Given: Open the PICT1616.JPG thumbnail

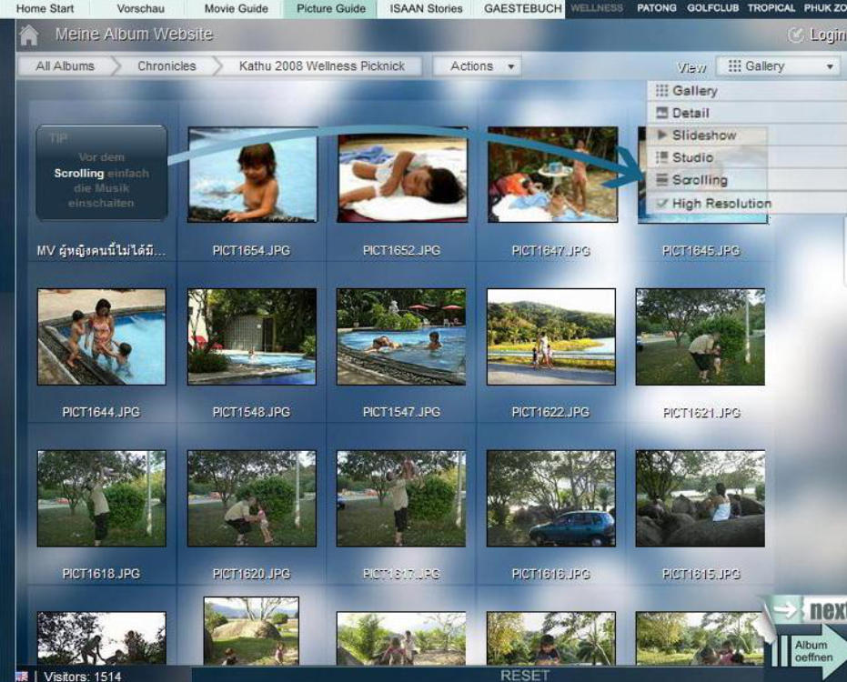Looking at the screenshot, I should point(551,498).
